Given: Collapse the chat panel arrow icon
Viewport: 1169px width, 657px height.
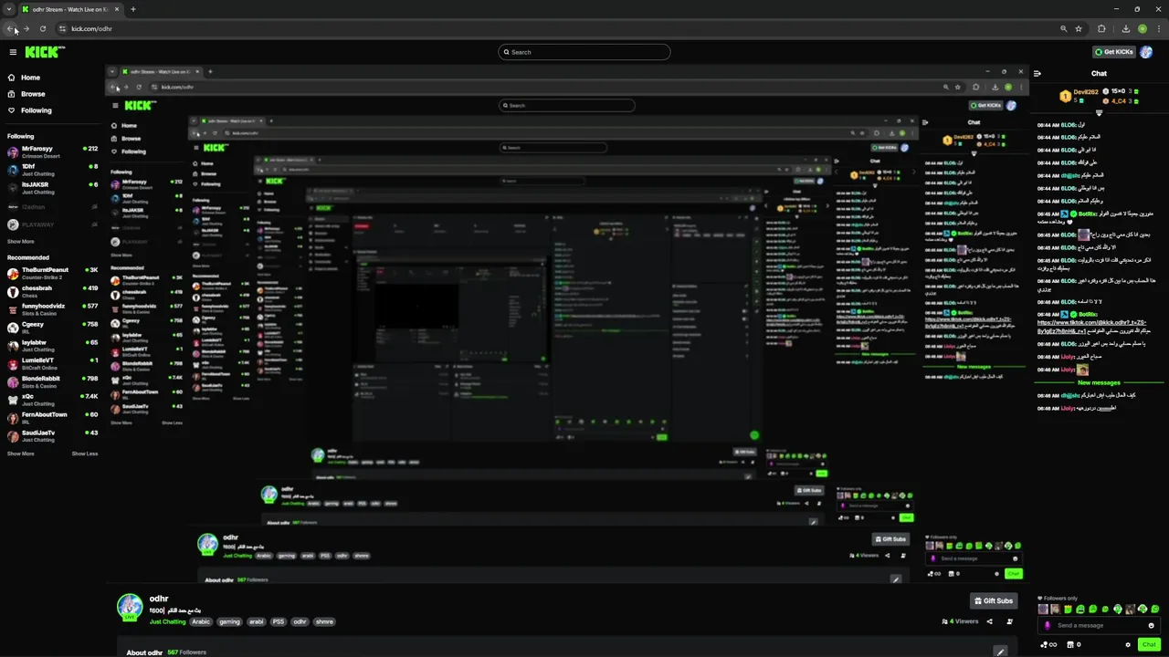Looking at the screenshot, I should pos(1037,74).
